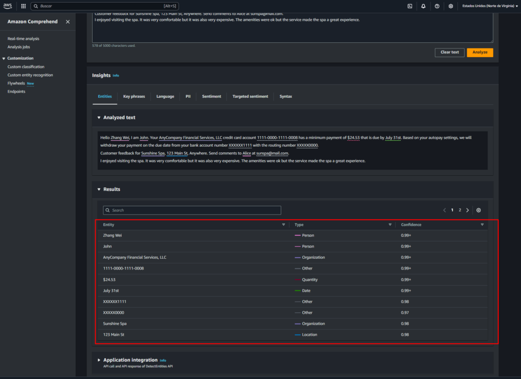Open the AWS services grid menu
521x379 pixels.
pyautogui.click(x=23, y=6)
